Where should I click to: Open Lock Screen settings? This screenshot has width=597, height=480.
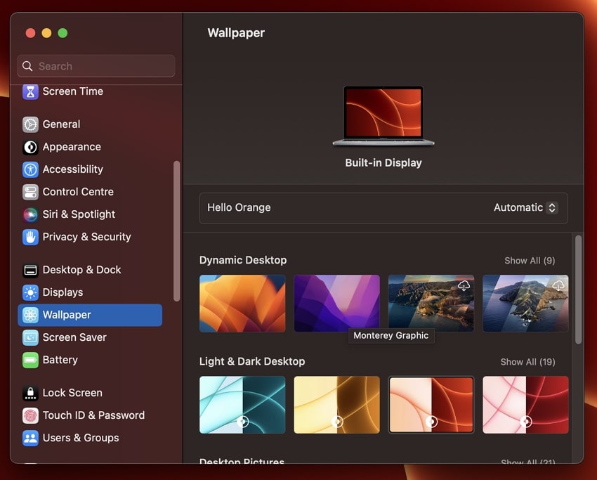pyautogui.click(x=73, y=393)
